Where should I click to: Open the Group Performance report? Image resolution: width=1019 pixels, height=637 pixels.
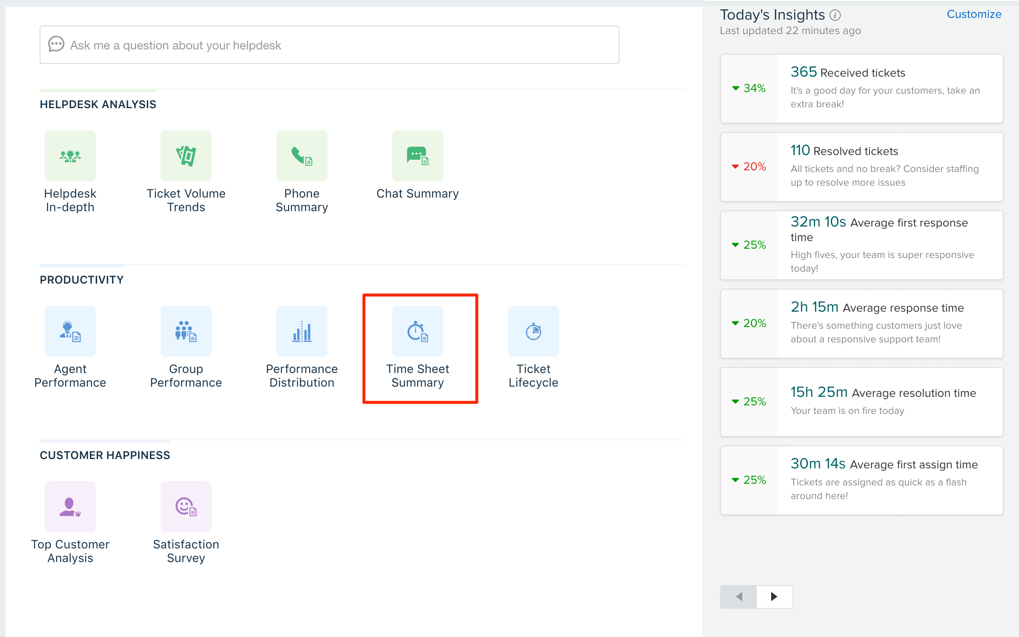(186, 331)
